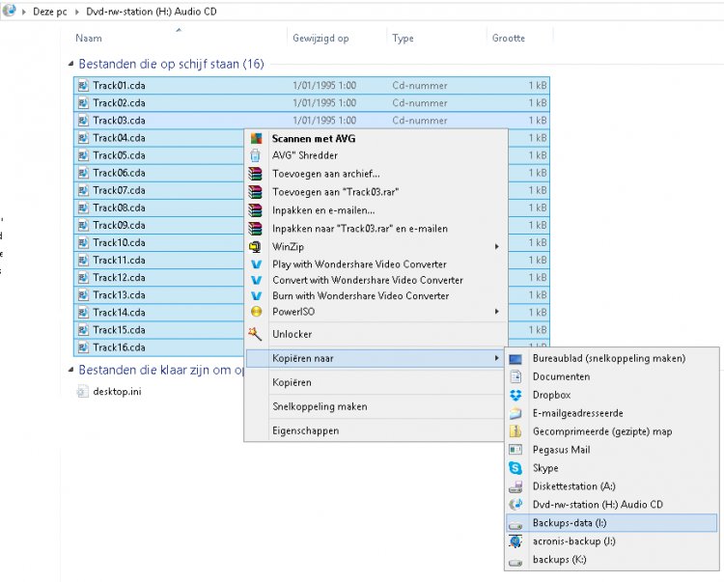Click the Unlocker wand icon
Screen dimensions: 724x582
[x=255, y=334]
